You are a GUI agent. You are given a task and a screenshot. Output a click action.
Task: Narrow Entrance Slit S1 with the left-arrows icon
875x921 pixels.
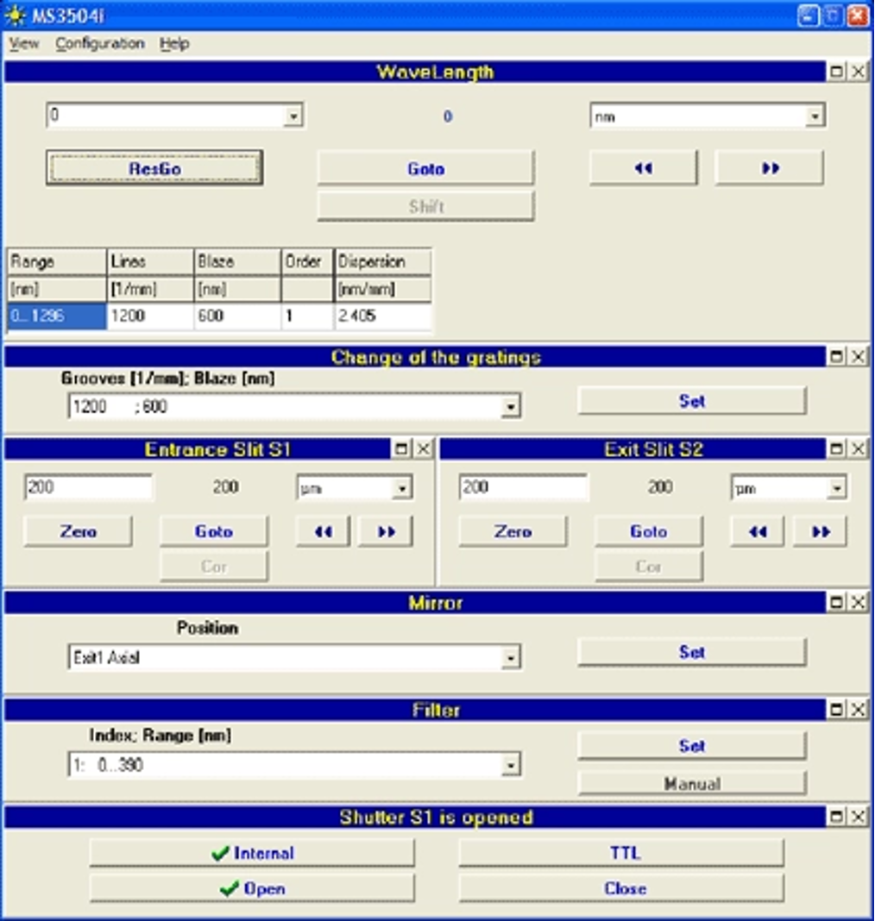tap(322, 531)
